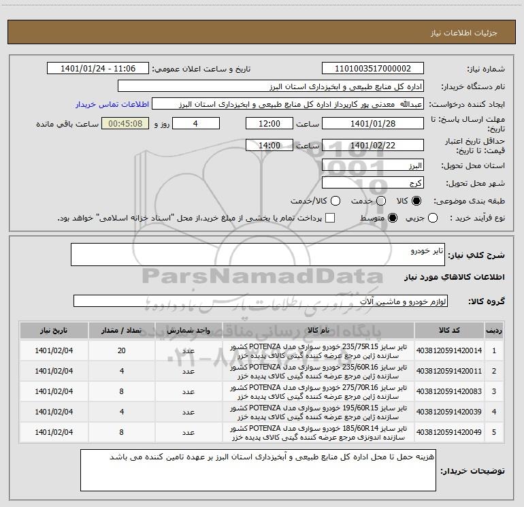The height and width of the screenshot is (507, 524).
Task: Select the کالا/خدمت radio button
Action: [335, 201]
